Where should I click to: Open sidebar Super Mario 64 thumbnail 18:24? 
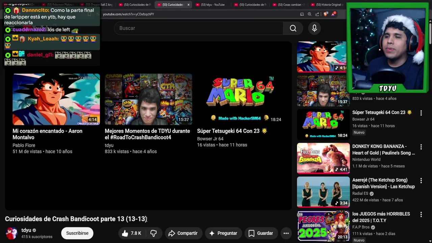tap(323, 124)
